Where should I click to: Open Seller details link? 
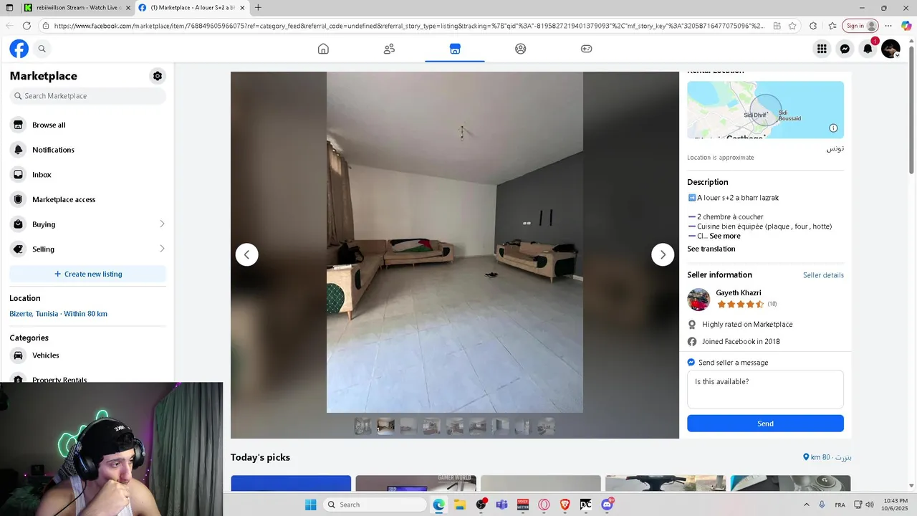pos(823,275)
